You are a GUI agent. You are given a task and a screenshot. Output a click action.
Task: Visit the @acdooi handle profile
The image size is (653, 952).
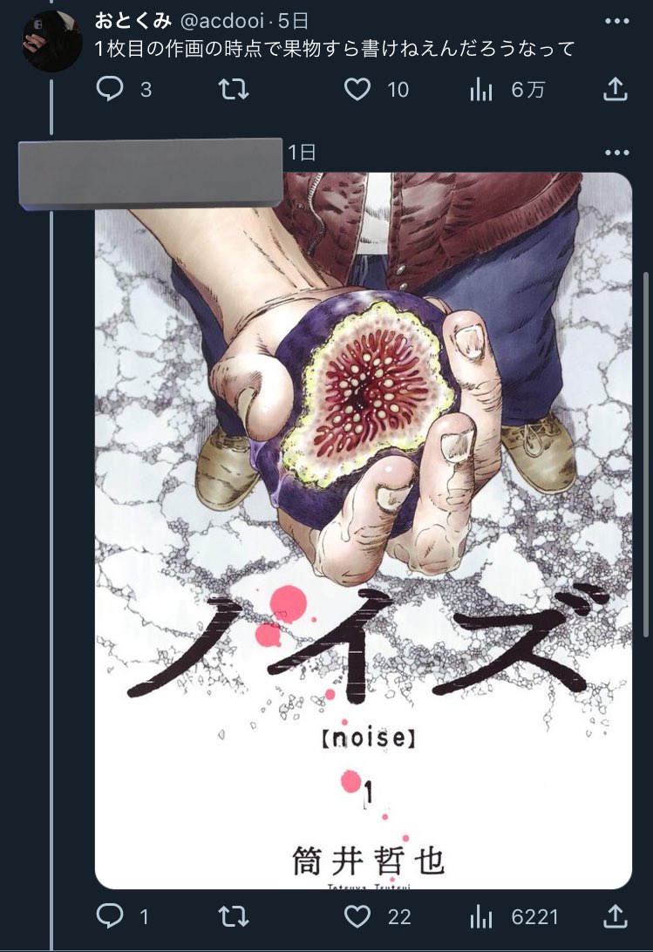pyautogui.click(x=222, y=22)
